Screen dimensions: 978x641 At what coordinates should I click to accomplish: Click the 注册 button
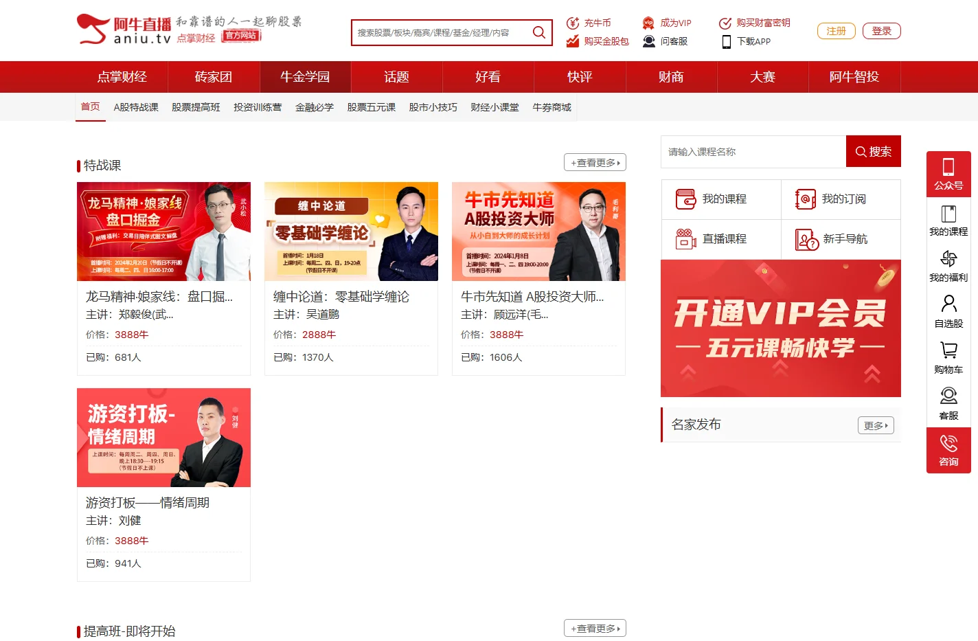(x=836, y=31)
